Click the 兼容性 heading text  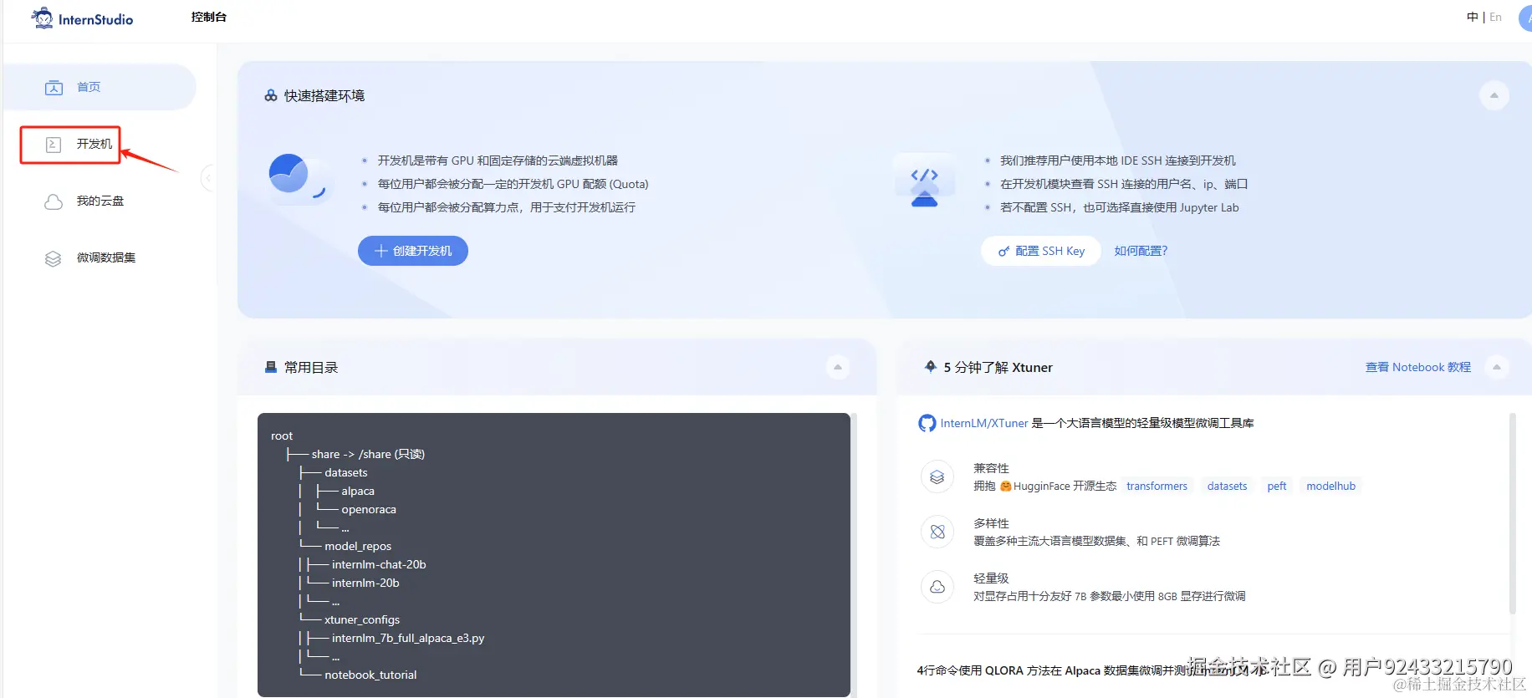point(991,468)
